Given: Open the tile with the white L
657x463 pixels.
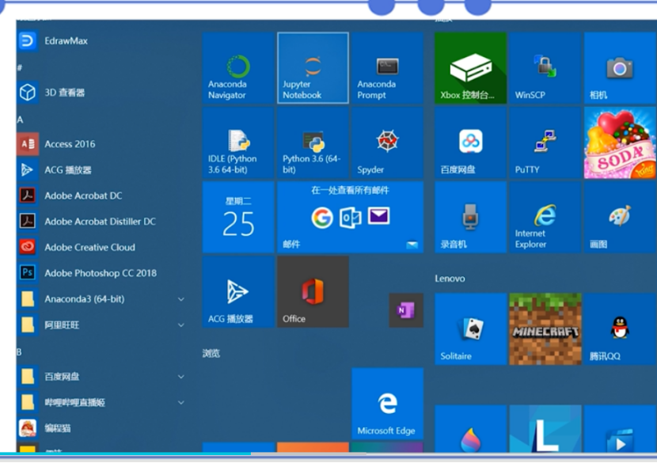Looking at the screenshot, I should pos(545,428).
